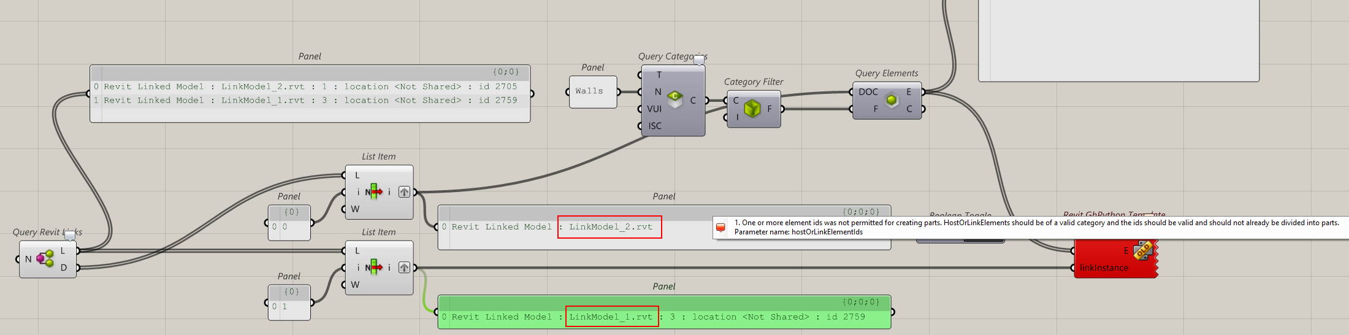Click the up-arrow badge on the upper List Item
This screenshot has height=335, width=1349.
click(x=404, y=192)
